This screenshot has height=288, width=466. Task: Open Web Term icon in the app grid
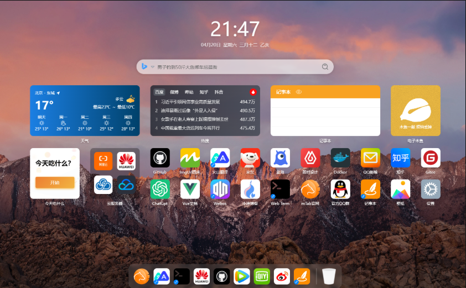tap(280, 189)
